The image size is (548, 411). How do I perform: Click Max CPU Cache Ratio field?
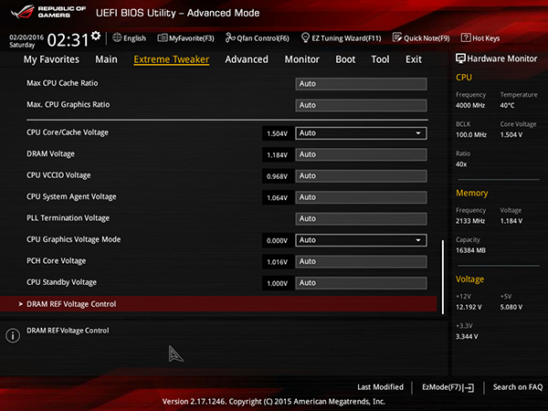tap(361, 84)
